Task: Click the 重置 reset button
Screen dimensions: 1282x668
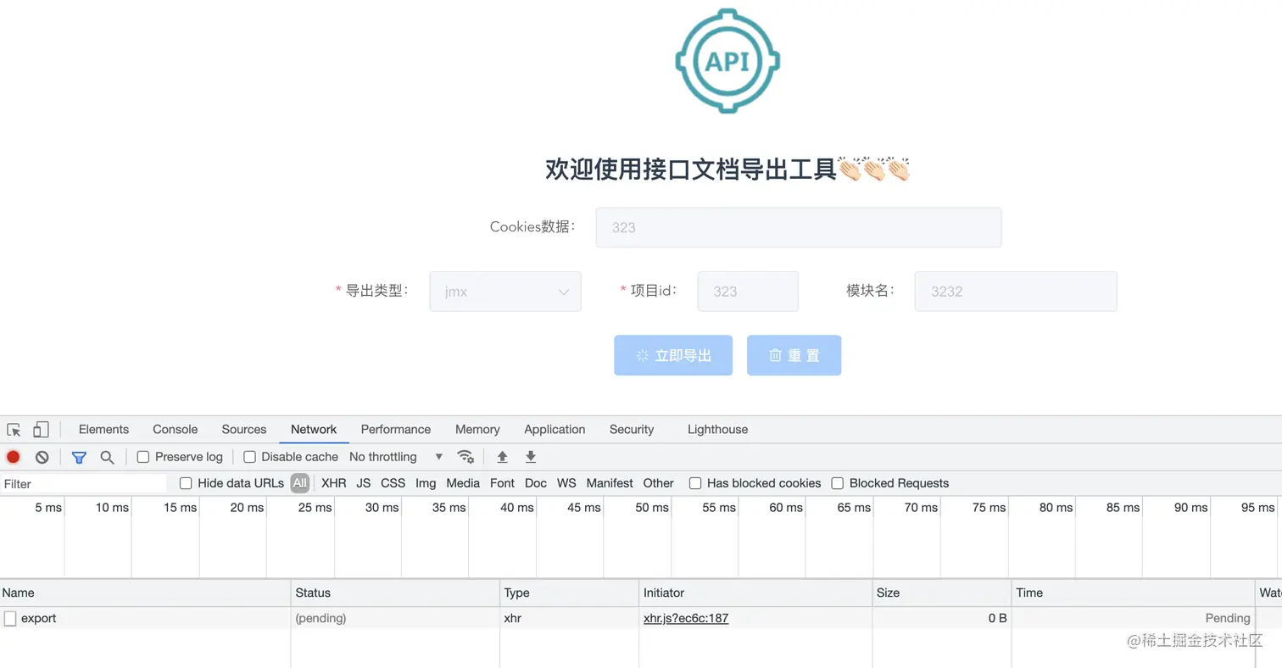Action: [x=794, y=355]
